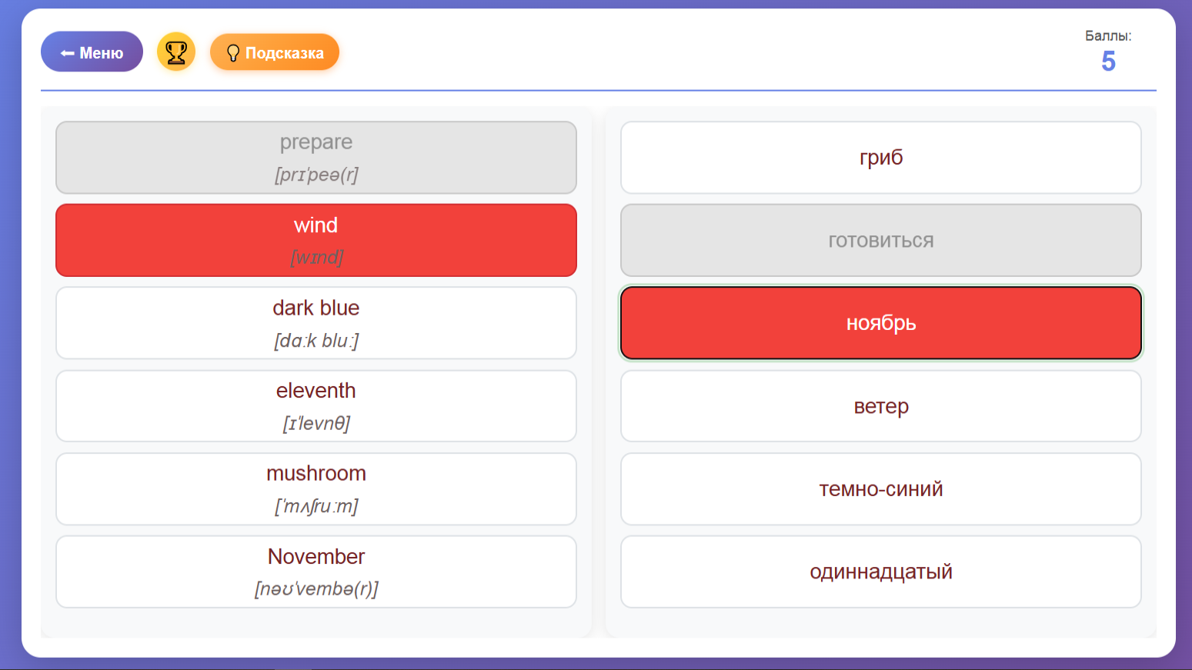Click the score value 5
This screenshot has width=1192, height=670.
[x=1108, y=62]
